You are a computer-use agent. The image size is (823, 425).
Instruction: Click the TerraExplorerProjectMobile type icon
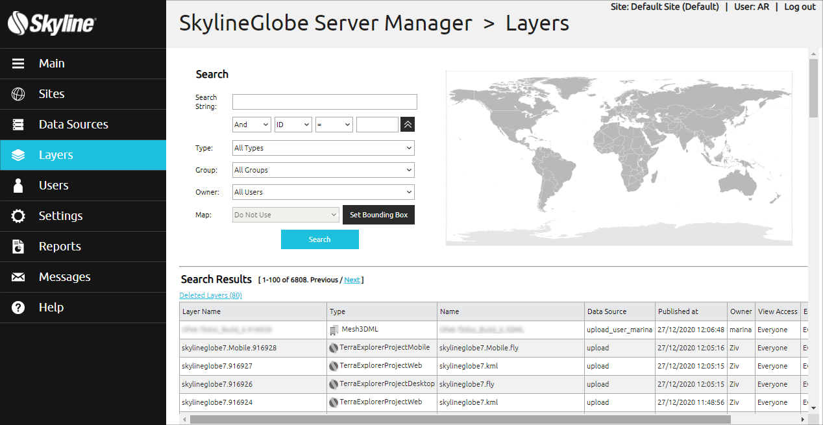[334, 348]
